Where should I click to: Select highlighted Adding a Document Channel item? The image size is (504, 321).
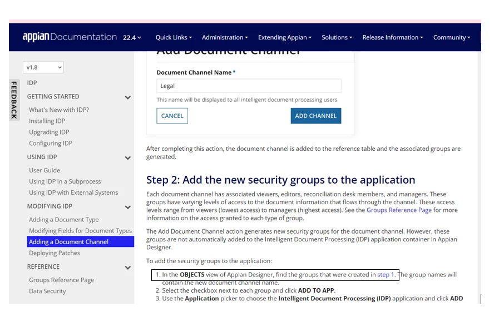tap(80, 241)
